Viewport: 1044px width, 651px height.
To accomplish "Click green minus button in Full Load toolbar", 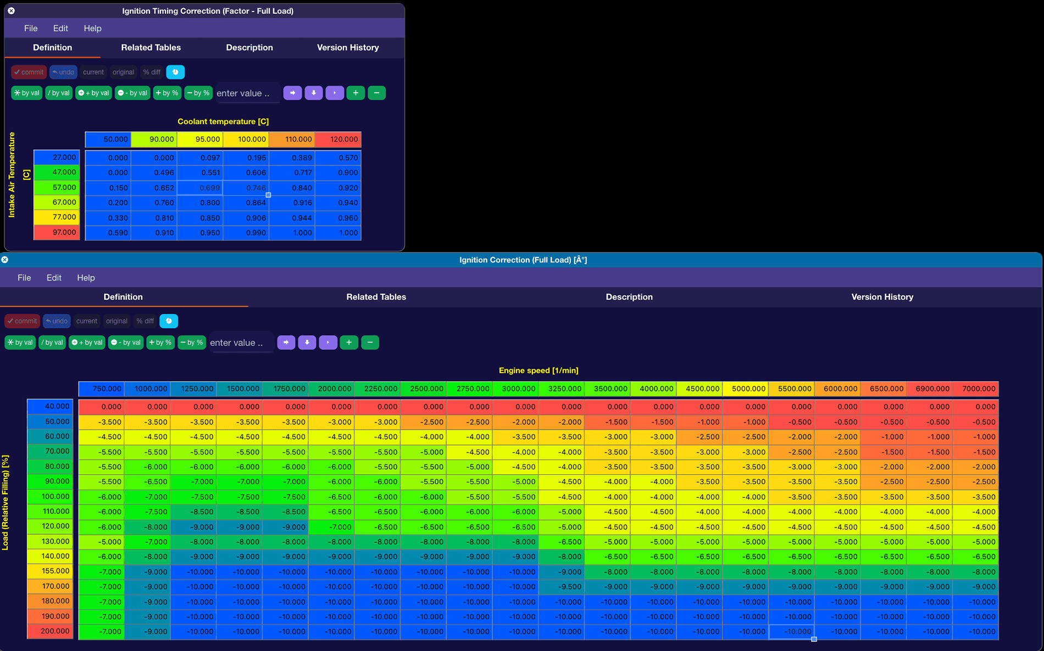I will click(370, 343).
